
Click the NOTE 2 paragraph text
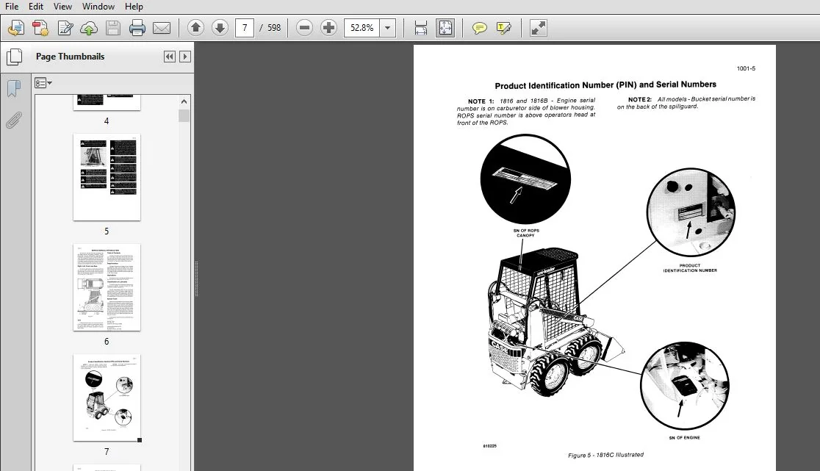pyautogui.click(x=686, y=102)
